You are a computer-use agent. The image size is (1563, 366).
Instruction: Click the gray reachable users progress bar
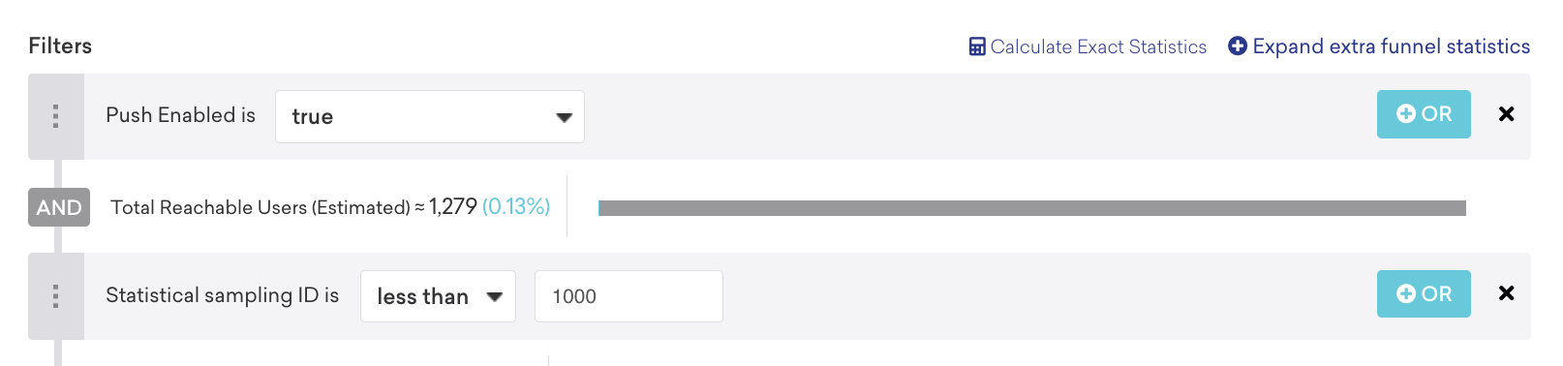tap(1032, 208)
